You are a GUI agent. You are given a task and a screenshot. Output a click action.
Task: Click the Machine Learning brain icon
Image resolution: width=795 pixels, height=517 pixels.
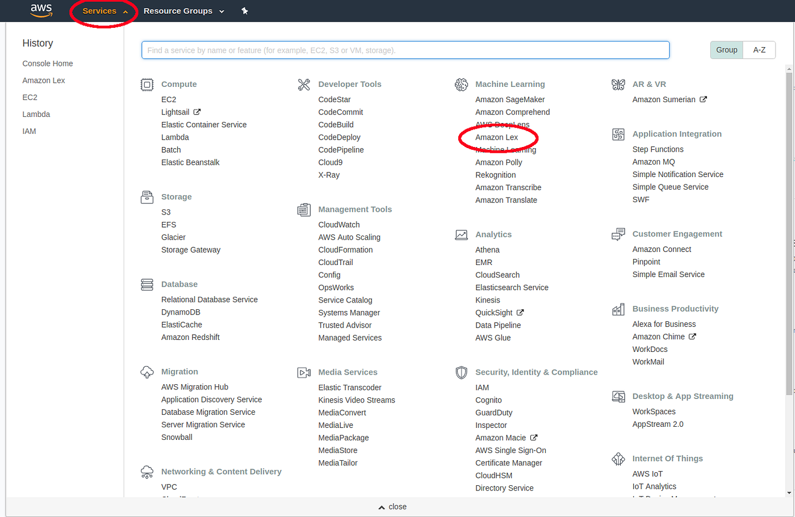pyautogui.click(x=461, y=85)
